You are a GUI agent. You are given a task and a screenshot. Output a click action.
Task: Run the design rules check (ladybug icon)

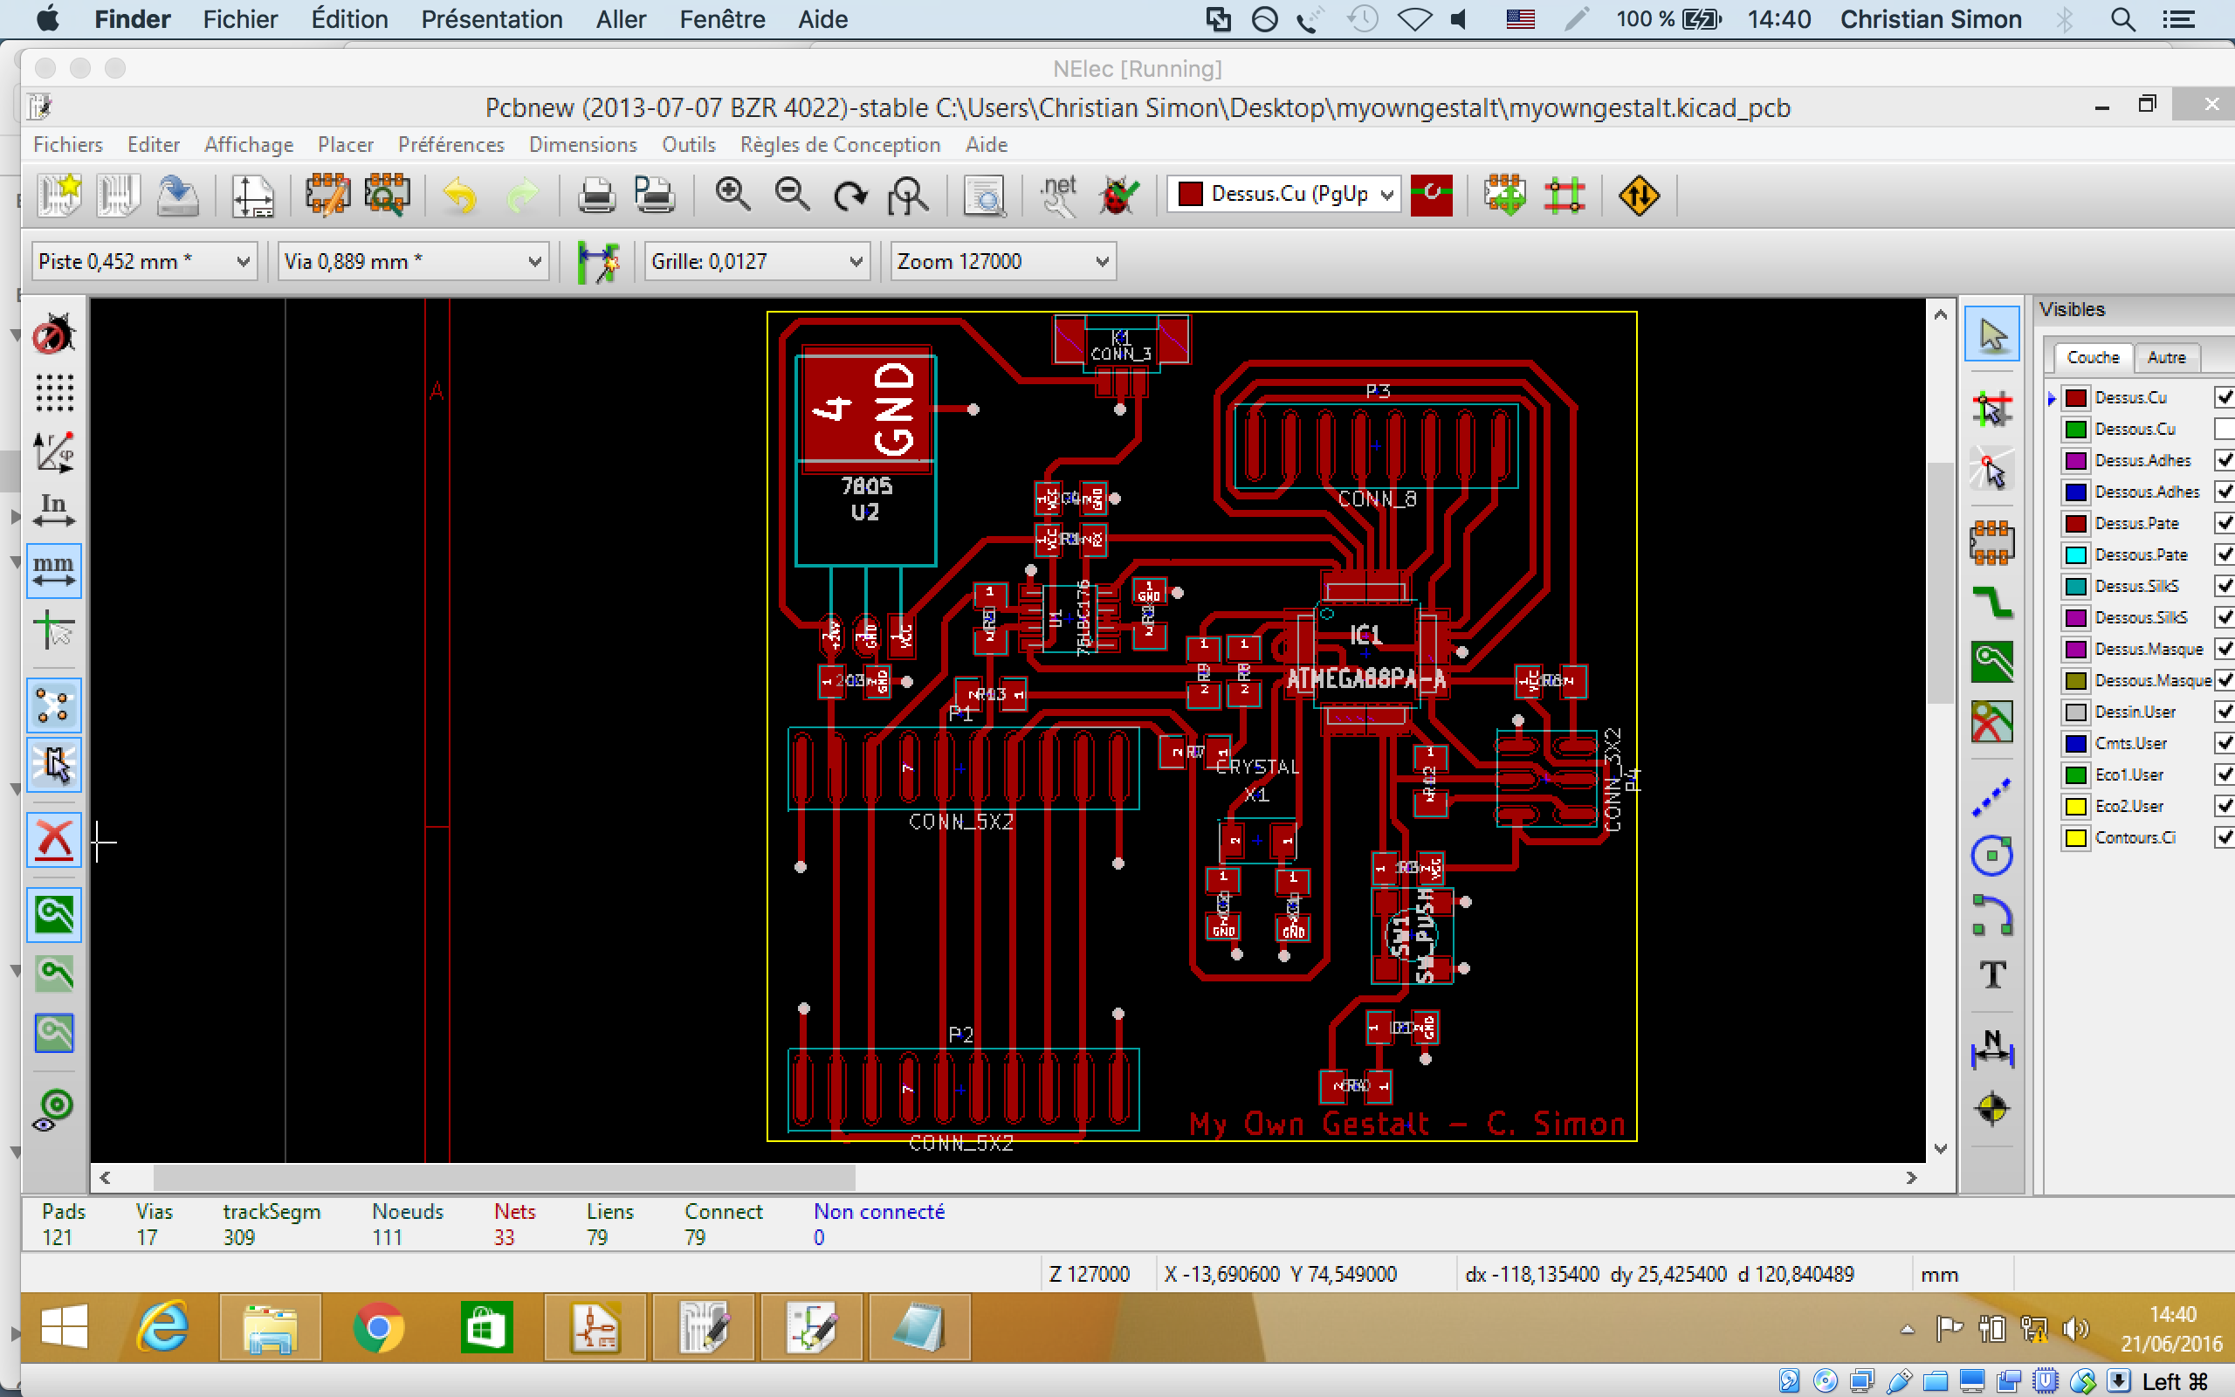[x=1118, y=195]
